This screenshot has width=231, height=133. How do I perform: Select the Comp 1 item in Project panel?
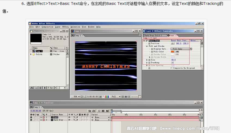click(x=39, y=51)
